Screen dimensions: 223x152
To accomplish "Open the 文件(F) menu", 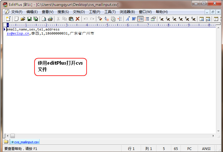I will tap(17, 12).
